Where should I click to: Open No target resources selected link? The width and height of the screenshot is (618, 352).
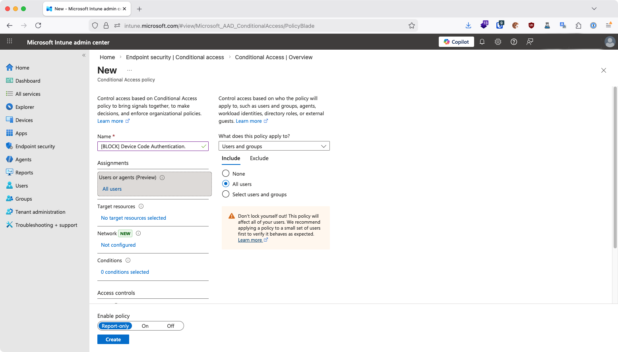(134, 218)
